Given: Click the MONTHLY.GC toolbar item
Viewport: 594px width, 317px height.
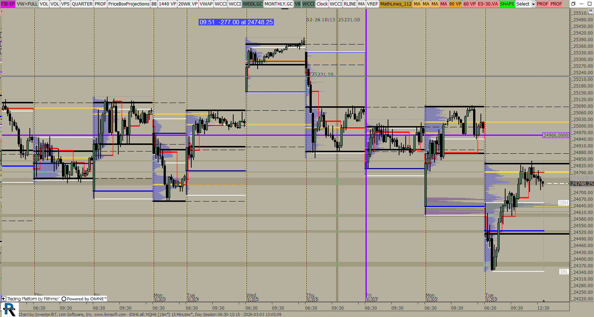Looking at the screenshot, I should click(278, 4).
